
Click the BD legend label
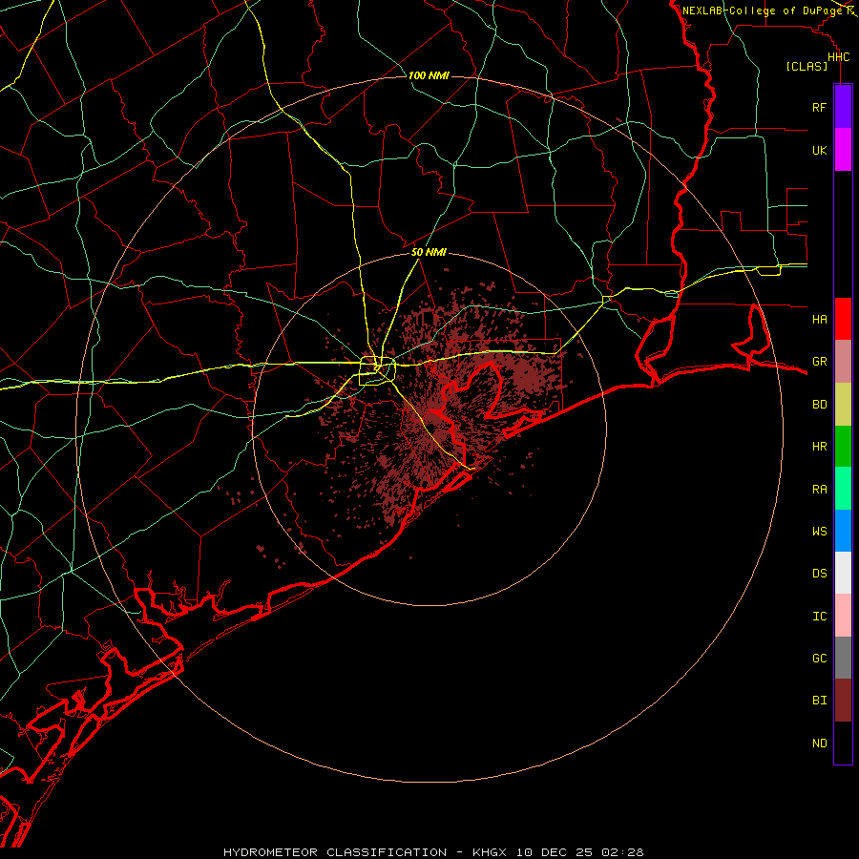(x=819, y=405)
